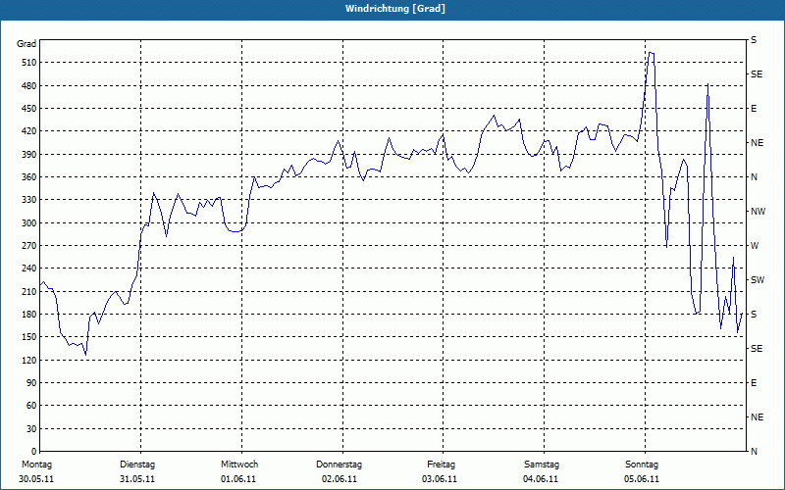Image resolution: width=785 pixels, height=490 pixels.
Task: Click the date 02.06.11
Action: pos(340,479)
